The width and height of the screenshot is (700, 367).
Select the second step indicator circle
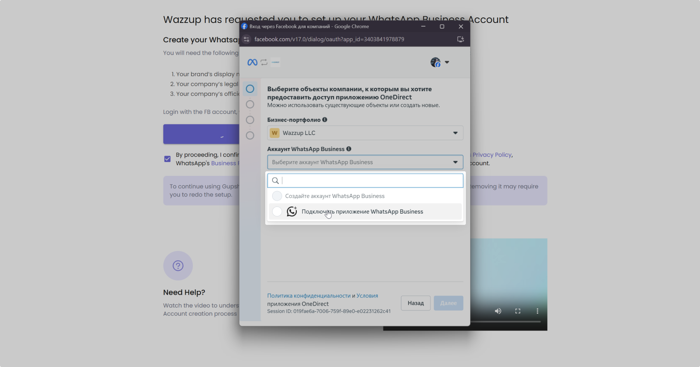click(x=250, y=104)
